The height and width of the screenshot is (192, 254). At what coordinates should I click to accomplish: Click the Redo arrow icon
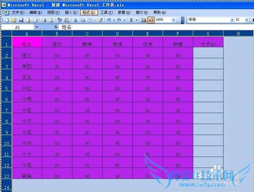click(x=119, y=20)
